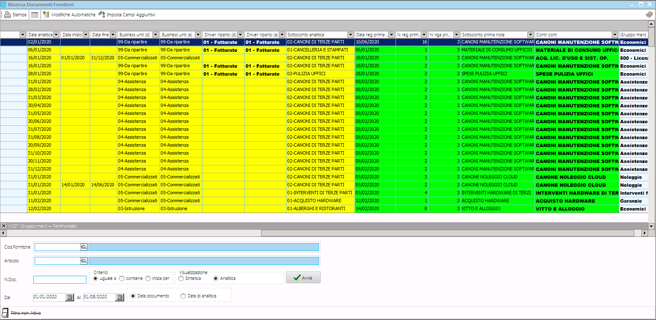Select the Data documento option
The image size is (656, 320).
(133, 296)
